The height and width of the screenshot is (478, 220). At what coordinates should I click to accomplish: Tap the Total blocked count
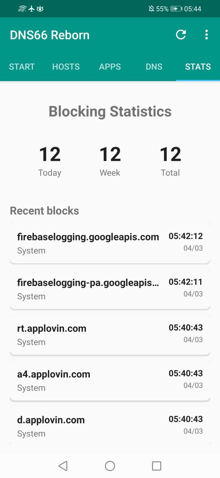tap(170, 154)
